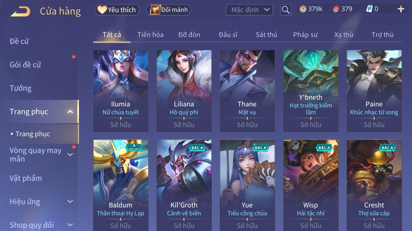Click the red ruby currency icon

coord(336,9)
